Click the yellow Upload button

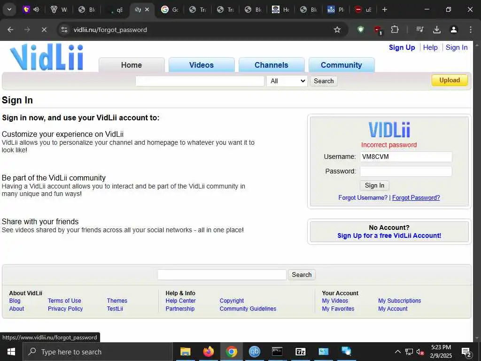tap(450, 80)
